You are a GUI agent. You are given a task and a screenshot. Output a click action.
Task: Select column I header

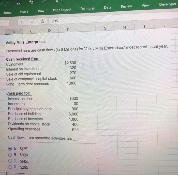click(x=144, y=26)
